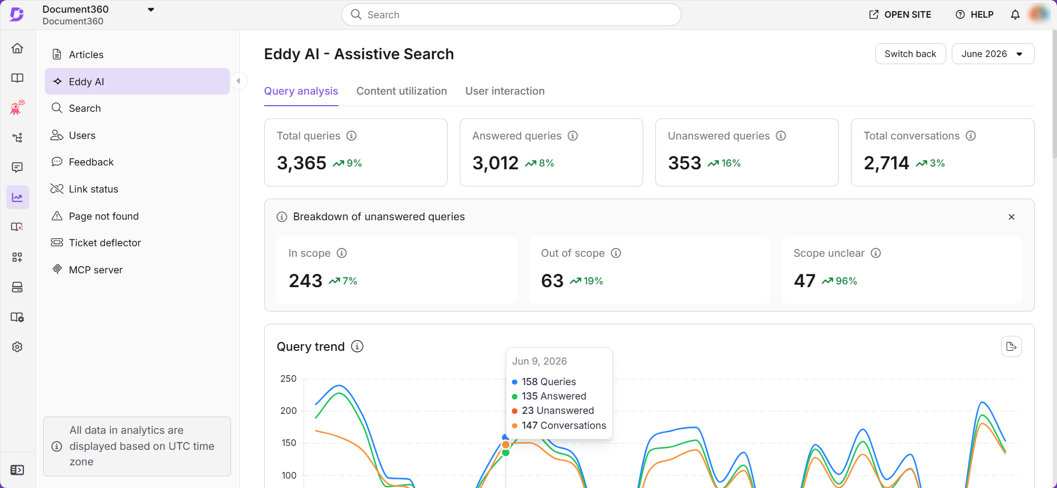
Task: Open the drive storage icon in left rail
Action: (17, 287)
